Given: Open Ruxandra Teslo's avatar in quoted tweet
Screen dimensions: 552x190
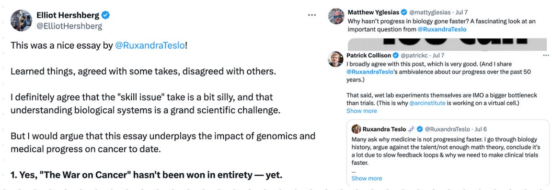Looking at the screenshot, I should 356,129.
